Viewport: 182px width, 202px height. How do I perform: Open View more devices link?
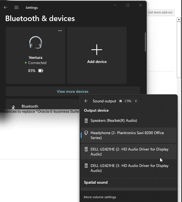point(73,91)
